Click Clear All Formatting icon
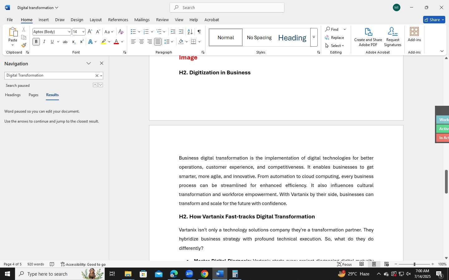Viewport: 449px width, 280px height. click(x=121, y=32)
